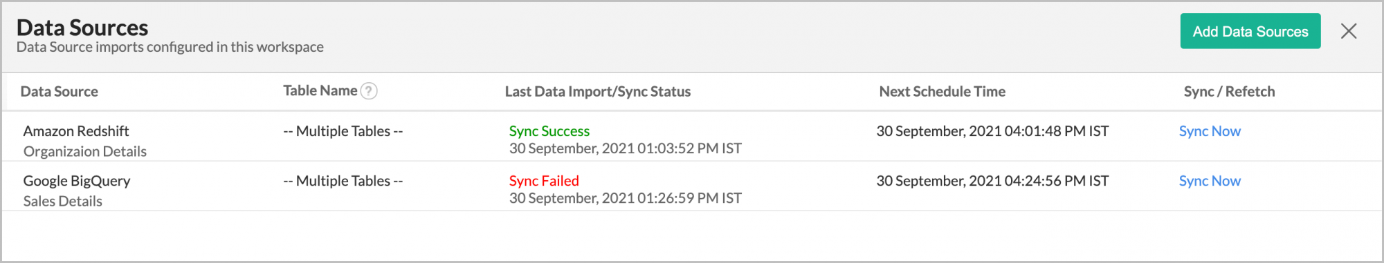Select the Google BigQuery data source name
The height and width of the screenshot is (263, 1384).
click(77, 181)
